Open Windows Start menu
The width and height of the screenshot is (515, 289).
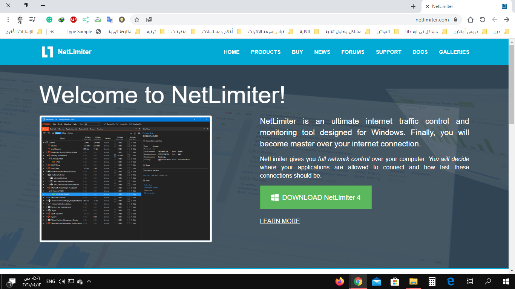tap(506, 281)
